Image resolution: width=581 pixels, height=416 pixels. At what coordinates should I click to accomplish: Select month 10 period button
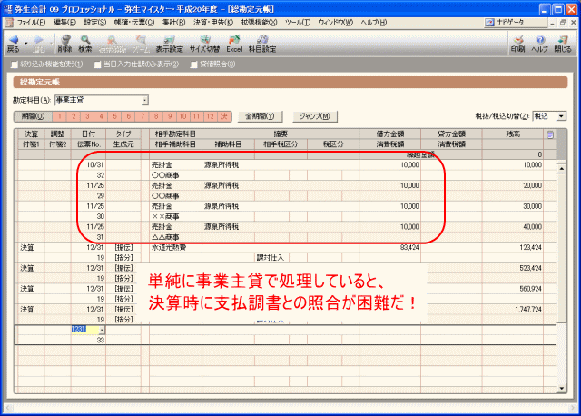182,116
